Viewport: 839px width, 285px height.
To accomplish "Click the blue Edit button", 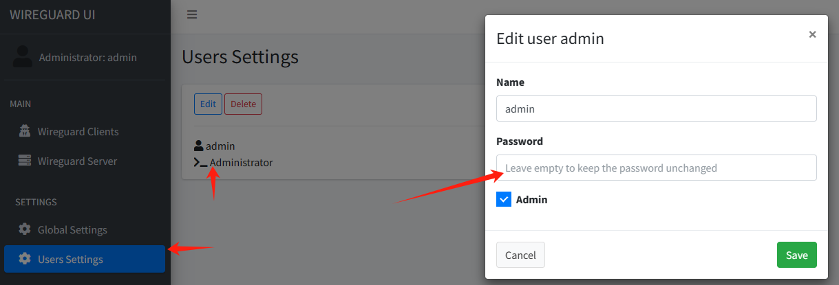I will 208,104.
